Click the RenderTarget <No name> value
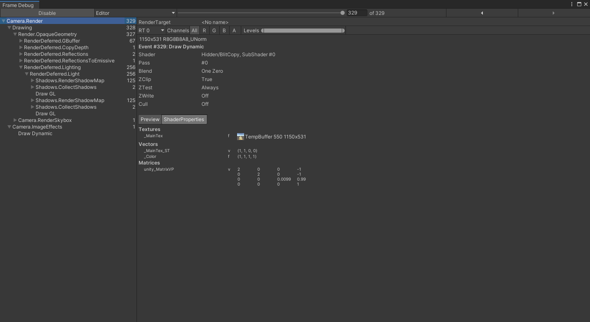The width and height of the screenshot is (590, 322). pyautogui.click(x=215, y=22)
